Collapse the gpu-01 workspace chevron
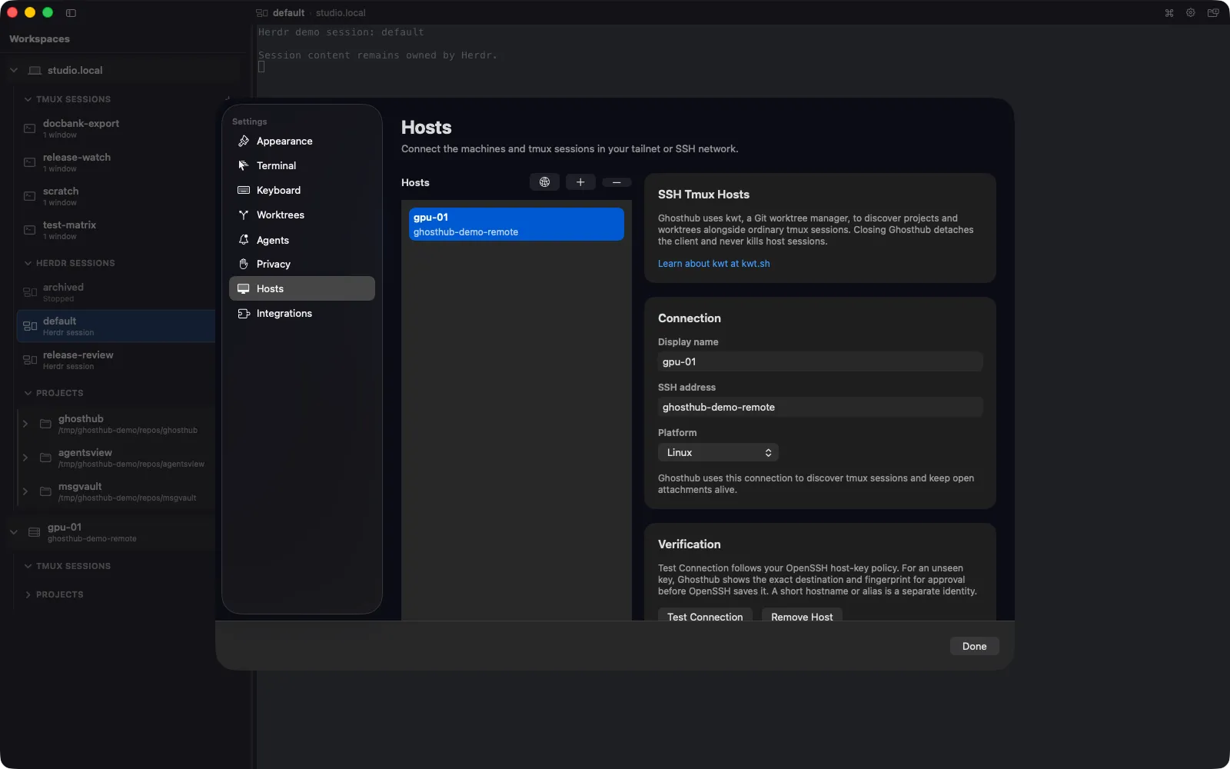This screenshot has height=769, width=1230. (x=14, y=532)
